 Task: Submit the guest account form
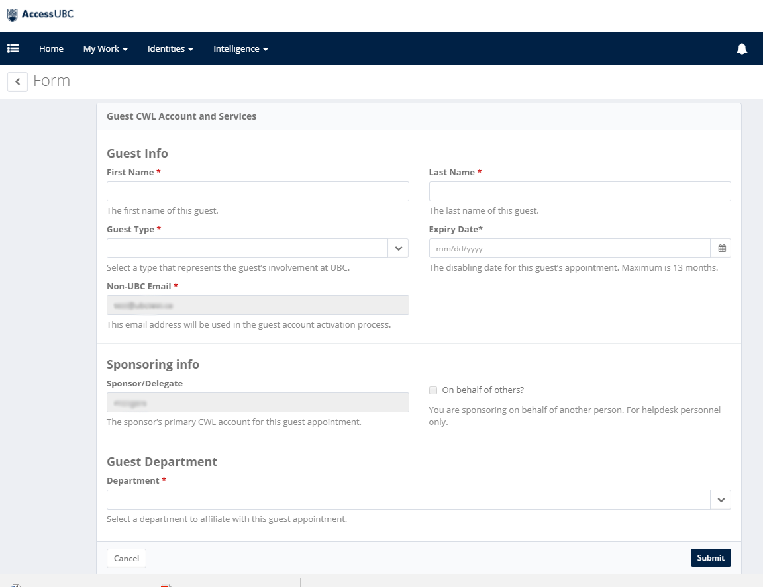pos(710,558)
